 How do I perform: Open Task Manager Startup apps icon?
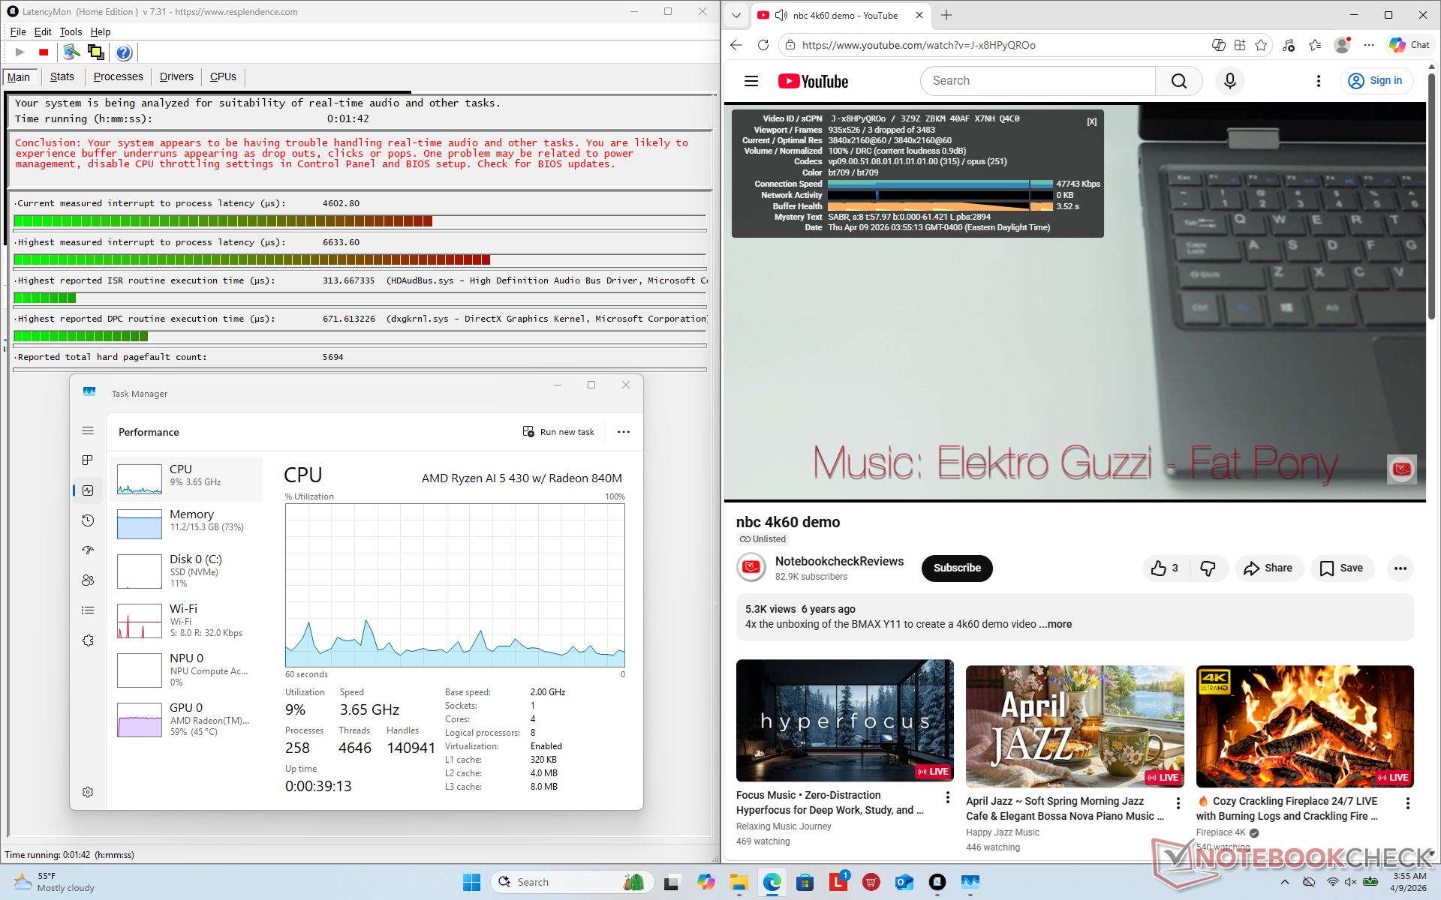click(x=88, y=550)
